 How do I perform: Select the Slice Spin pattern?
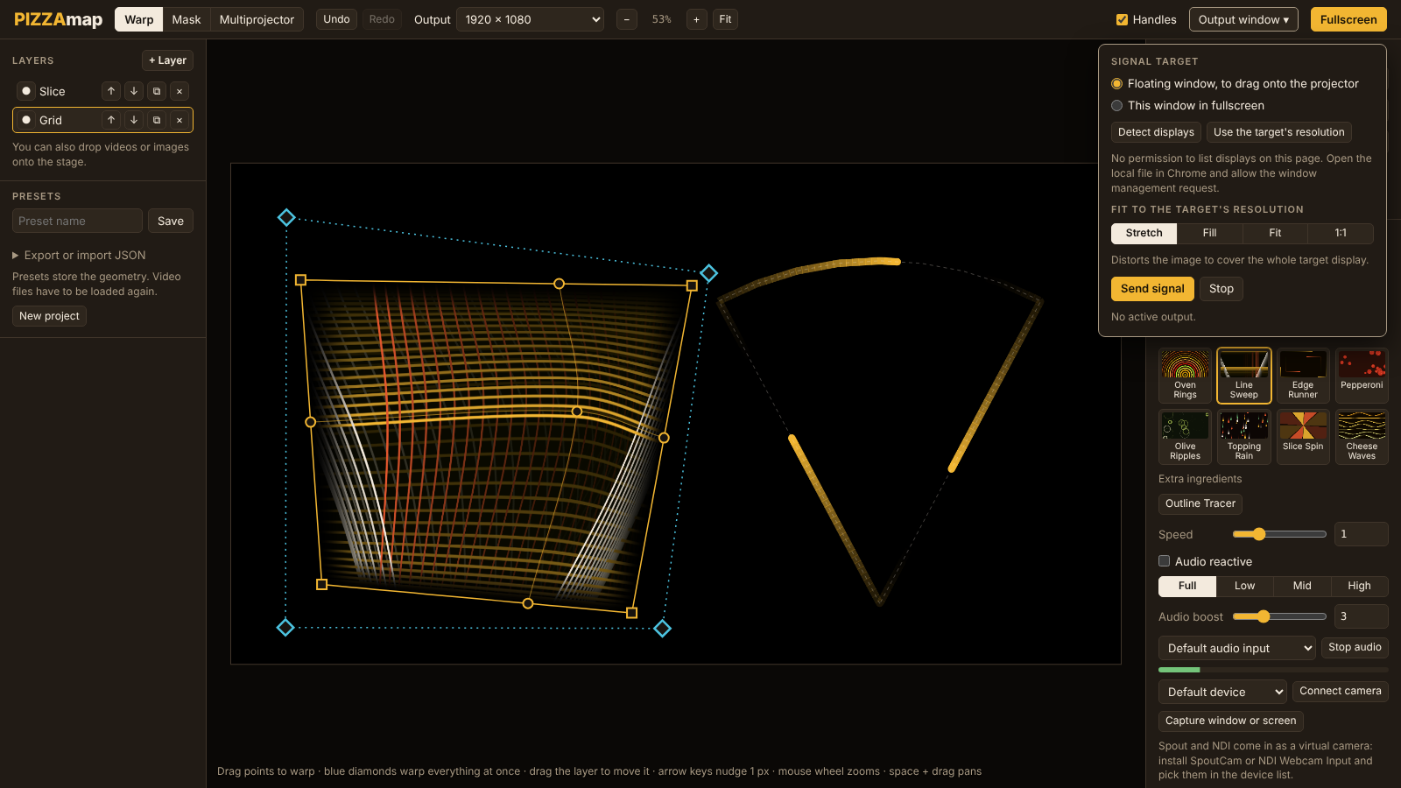point(1303,437)
